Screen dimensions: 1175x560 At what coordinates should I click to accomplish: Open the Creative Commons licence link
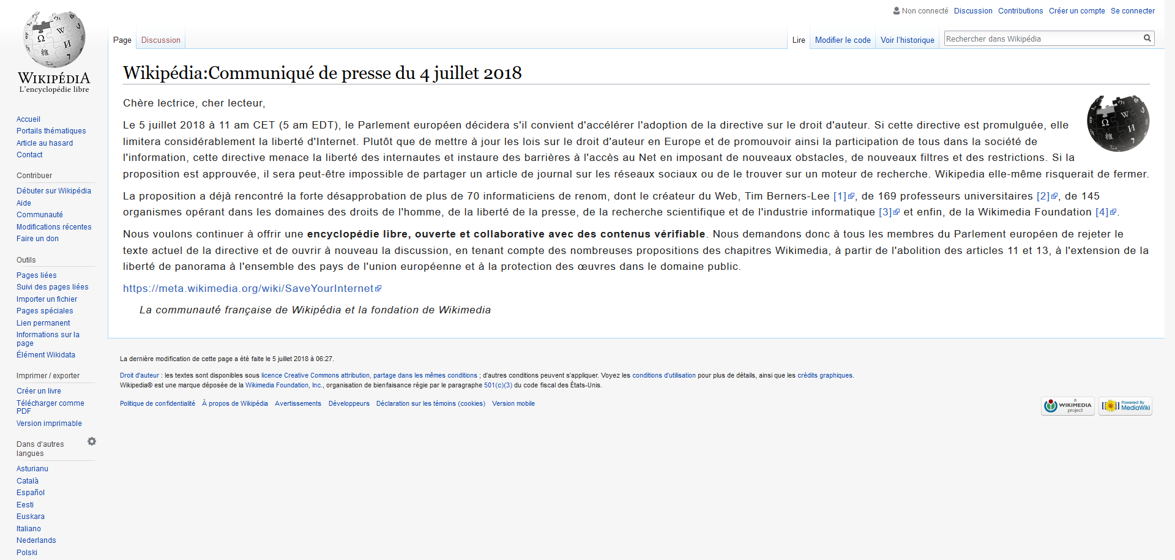(369, 376)
